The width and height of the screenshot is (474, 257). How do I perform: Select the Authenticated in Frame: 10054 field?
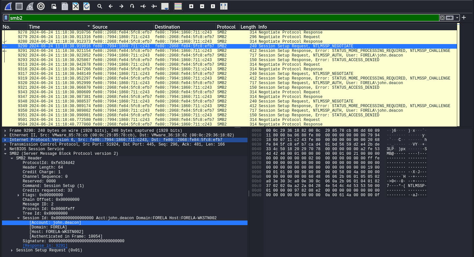(66, 237)
